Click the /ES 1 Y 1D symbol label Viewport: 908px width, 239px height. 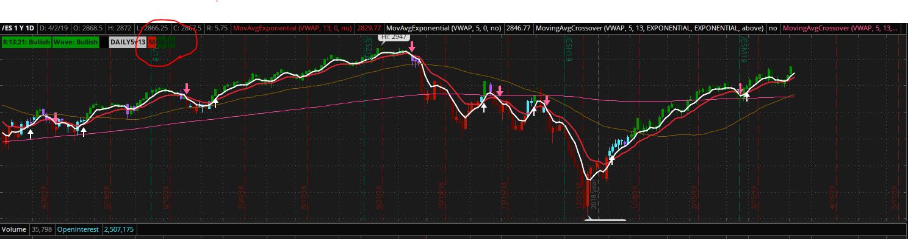click(x=18, y=28)
